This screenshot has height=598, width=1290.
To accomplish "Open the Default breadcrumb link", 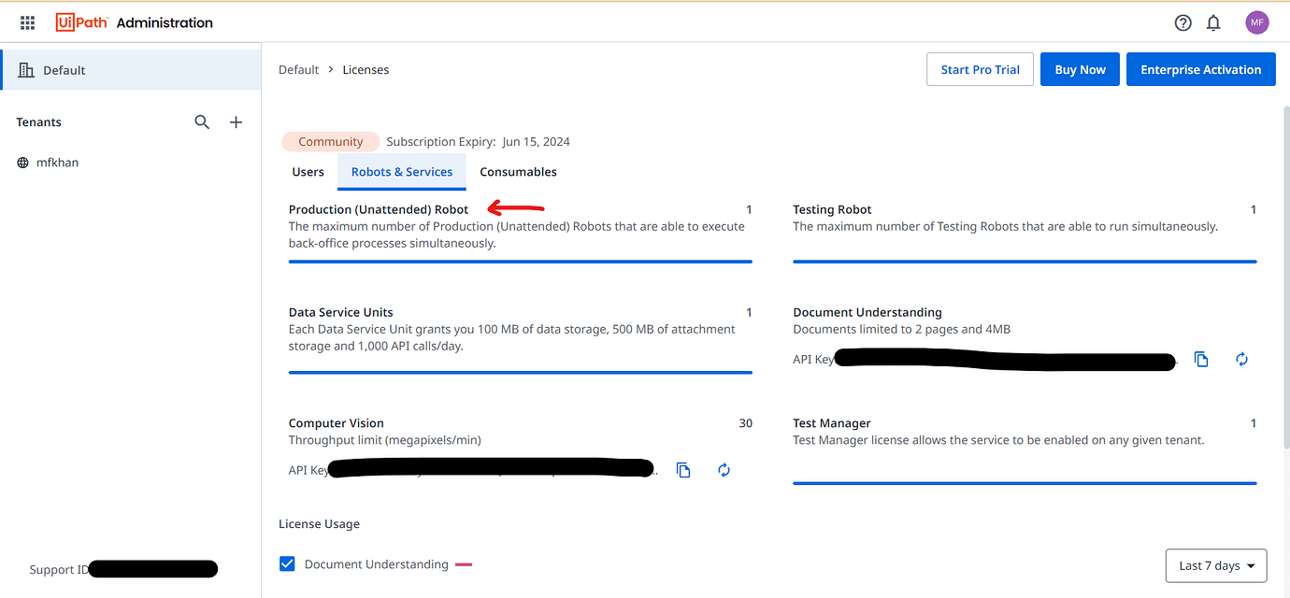I will [298, 68].
